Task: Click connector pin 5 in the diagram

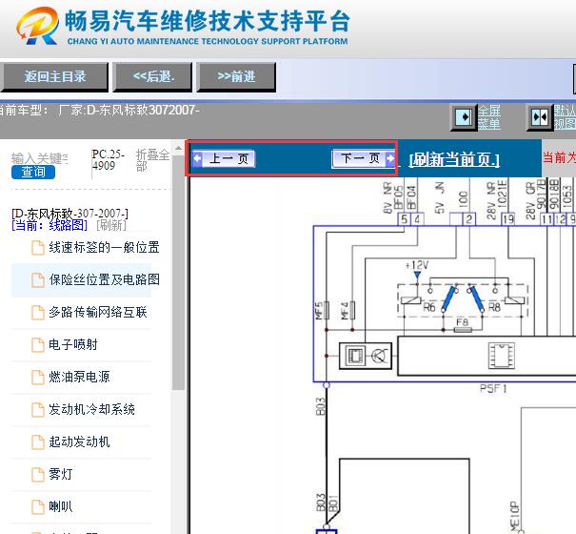Action: point(404,219)
